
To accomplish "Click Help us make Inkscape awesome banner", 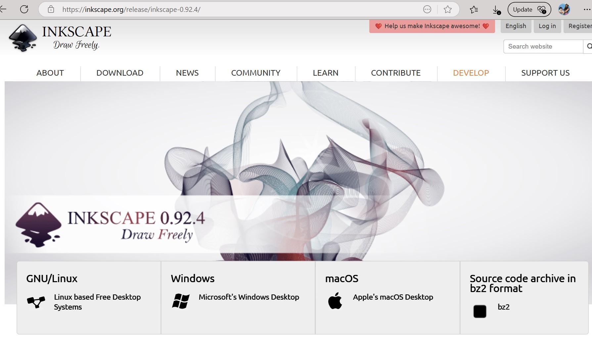I will pyautogui.click(x=432, y=26).
